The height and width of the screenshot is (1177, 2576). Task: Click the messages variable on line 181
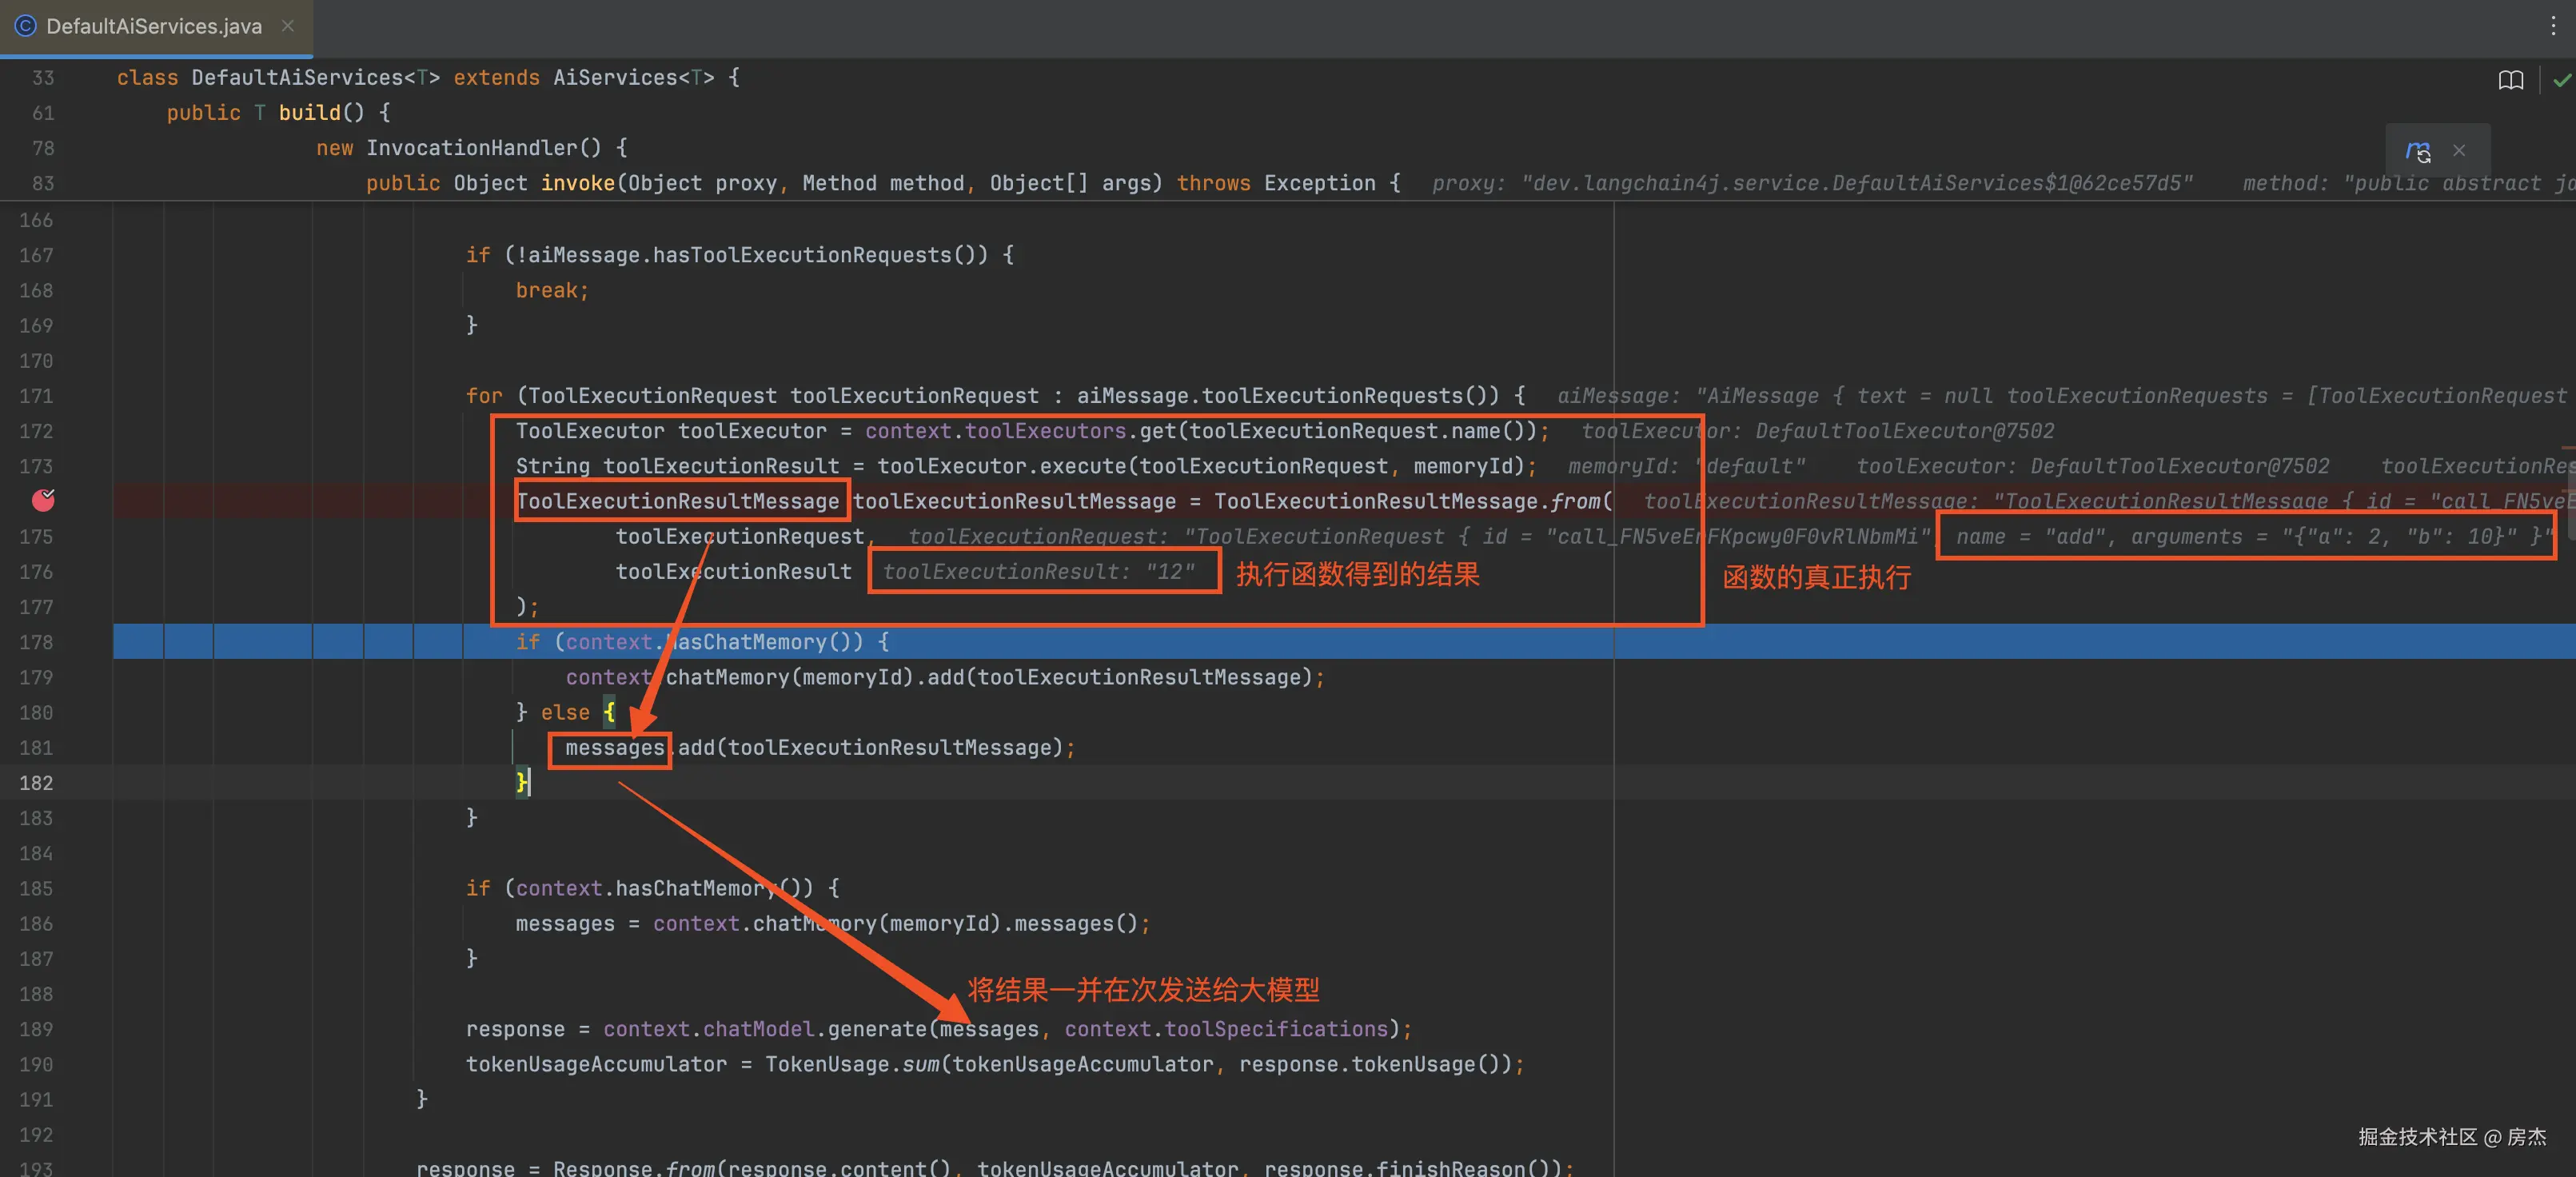pyautogui.click(x=614, y=748)
